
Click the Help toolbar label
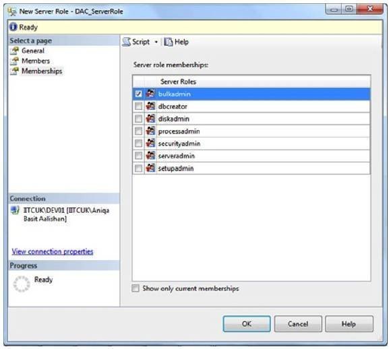coord(181,42)
